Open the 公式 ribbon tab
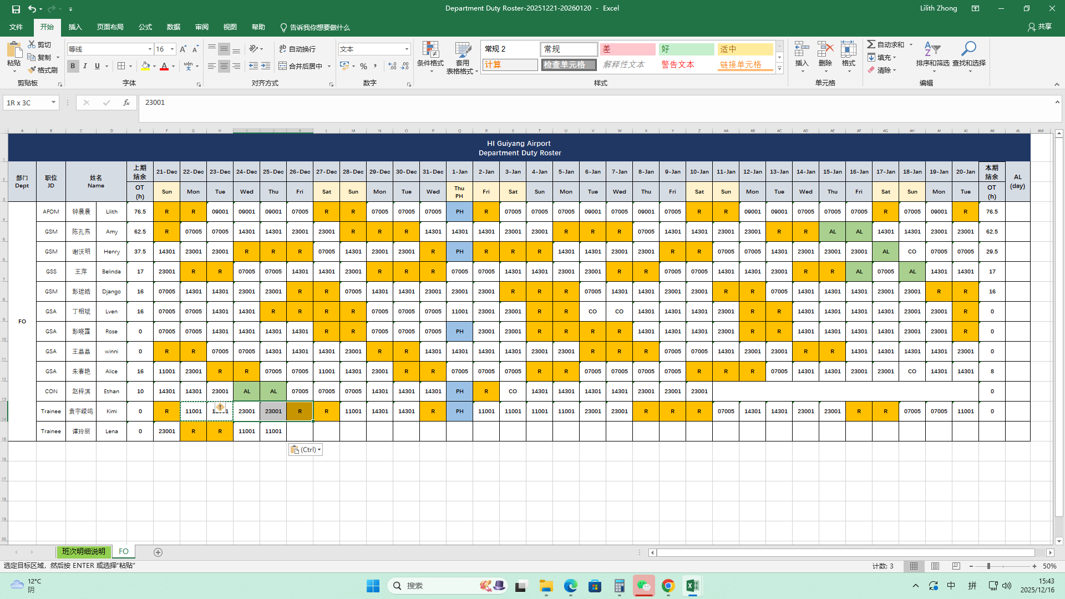Viewport: 1065px width, 599px height. (x=145, y=27)
